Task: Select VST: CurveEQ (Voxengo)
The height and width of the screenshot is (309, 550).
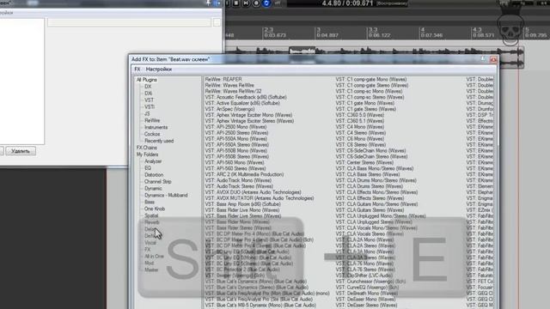Action: pos(367,288)
